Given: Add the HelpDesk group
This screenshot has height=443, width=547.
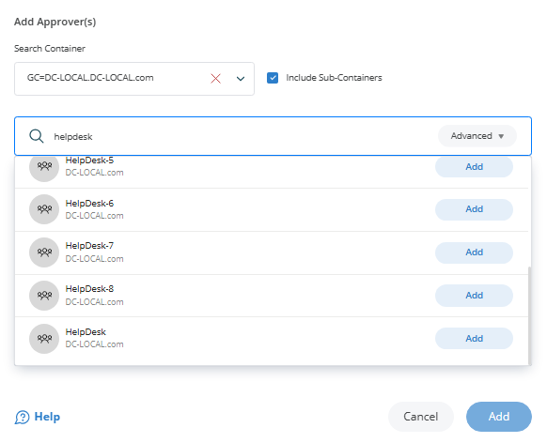Looking at the screenshot, I should click(x=474, y=339).
